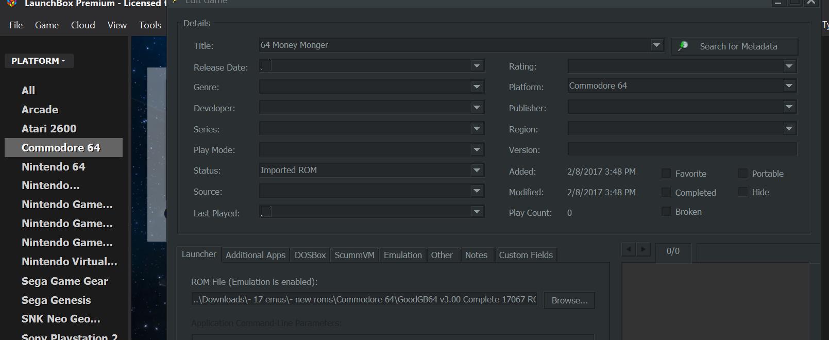Expand the Developer dropdown
The image size is (829, 340).
coord(477,108)
